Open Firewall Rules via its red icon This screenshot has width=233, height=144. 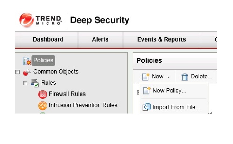point(43,94)
